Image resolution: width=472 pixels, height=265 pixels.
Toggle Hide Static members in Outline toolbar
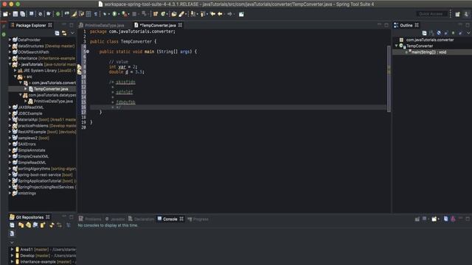click(x=446, y=33)
